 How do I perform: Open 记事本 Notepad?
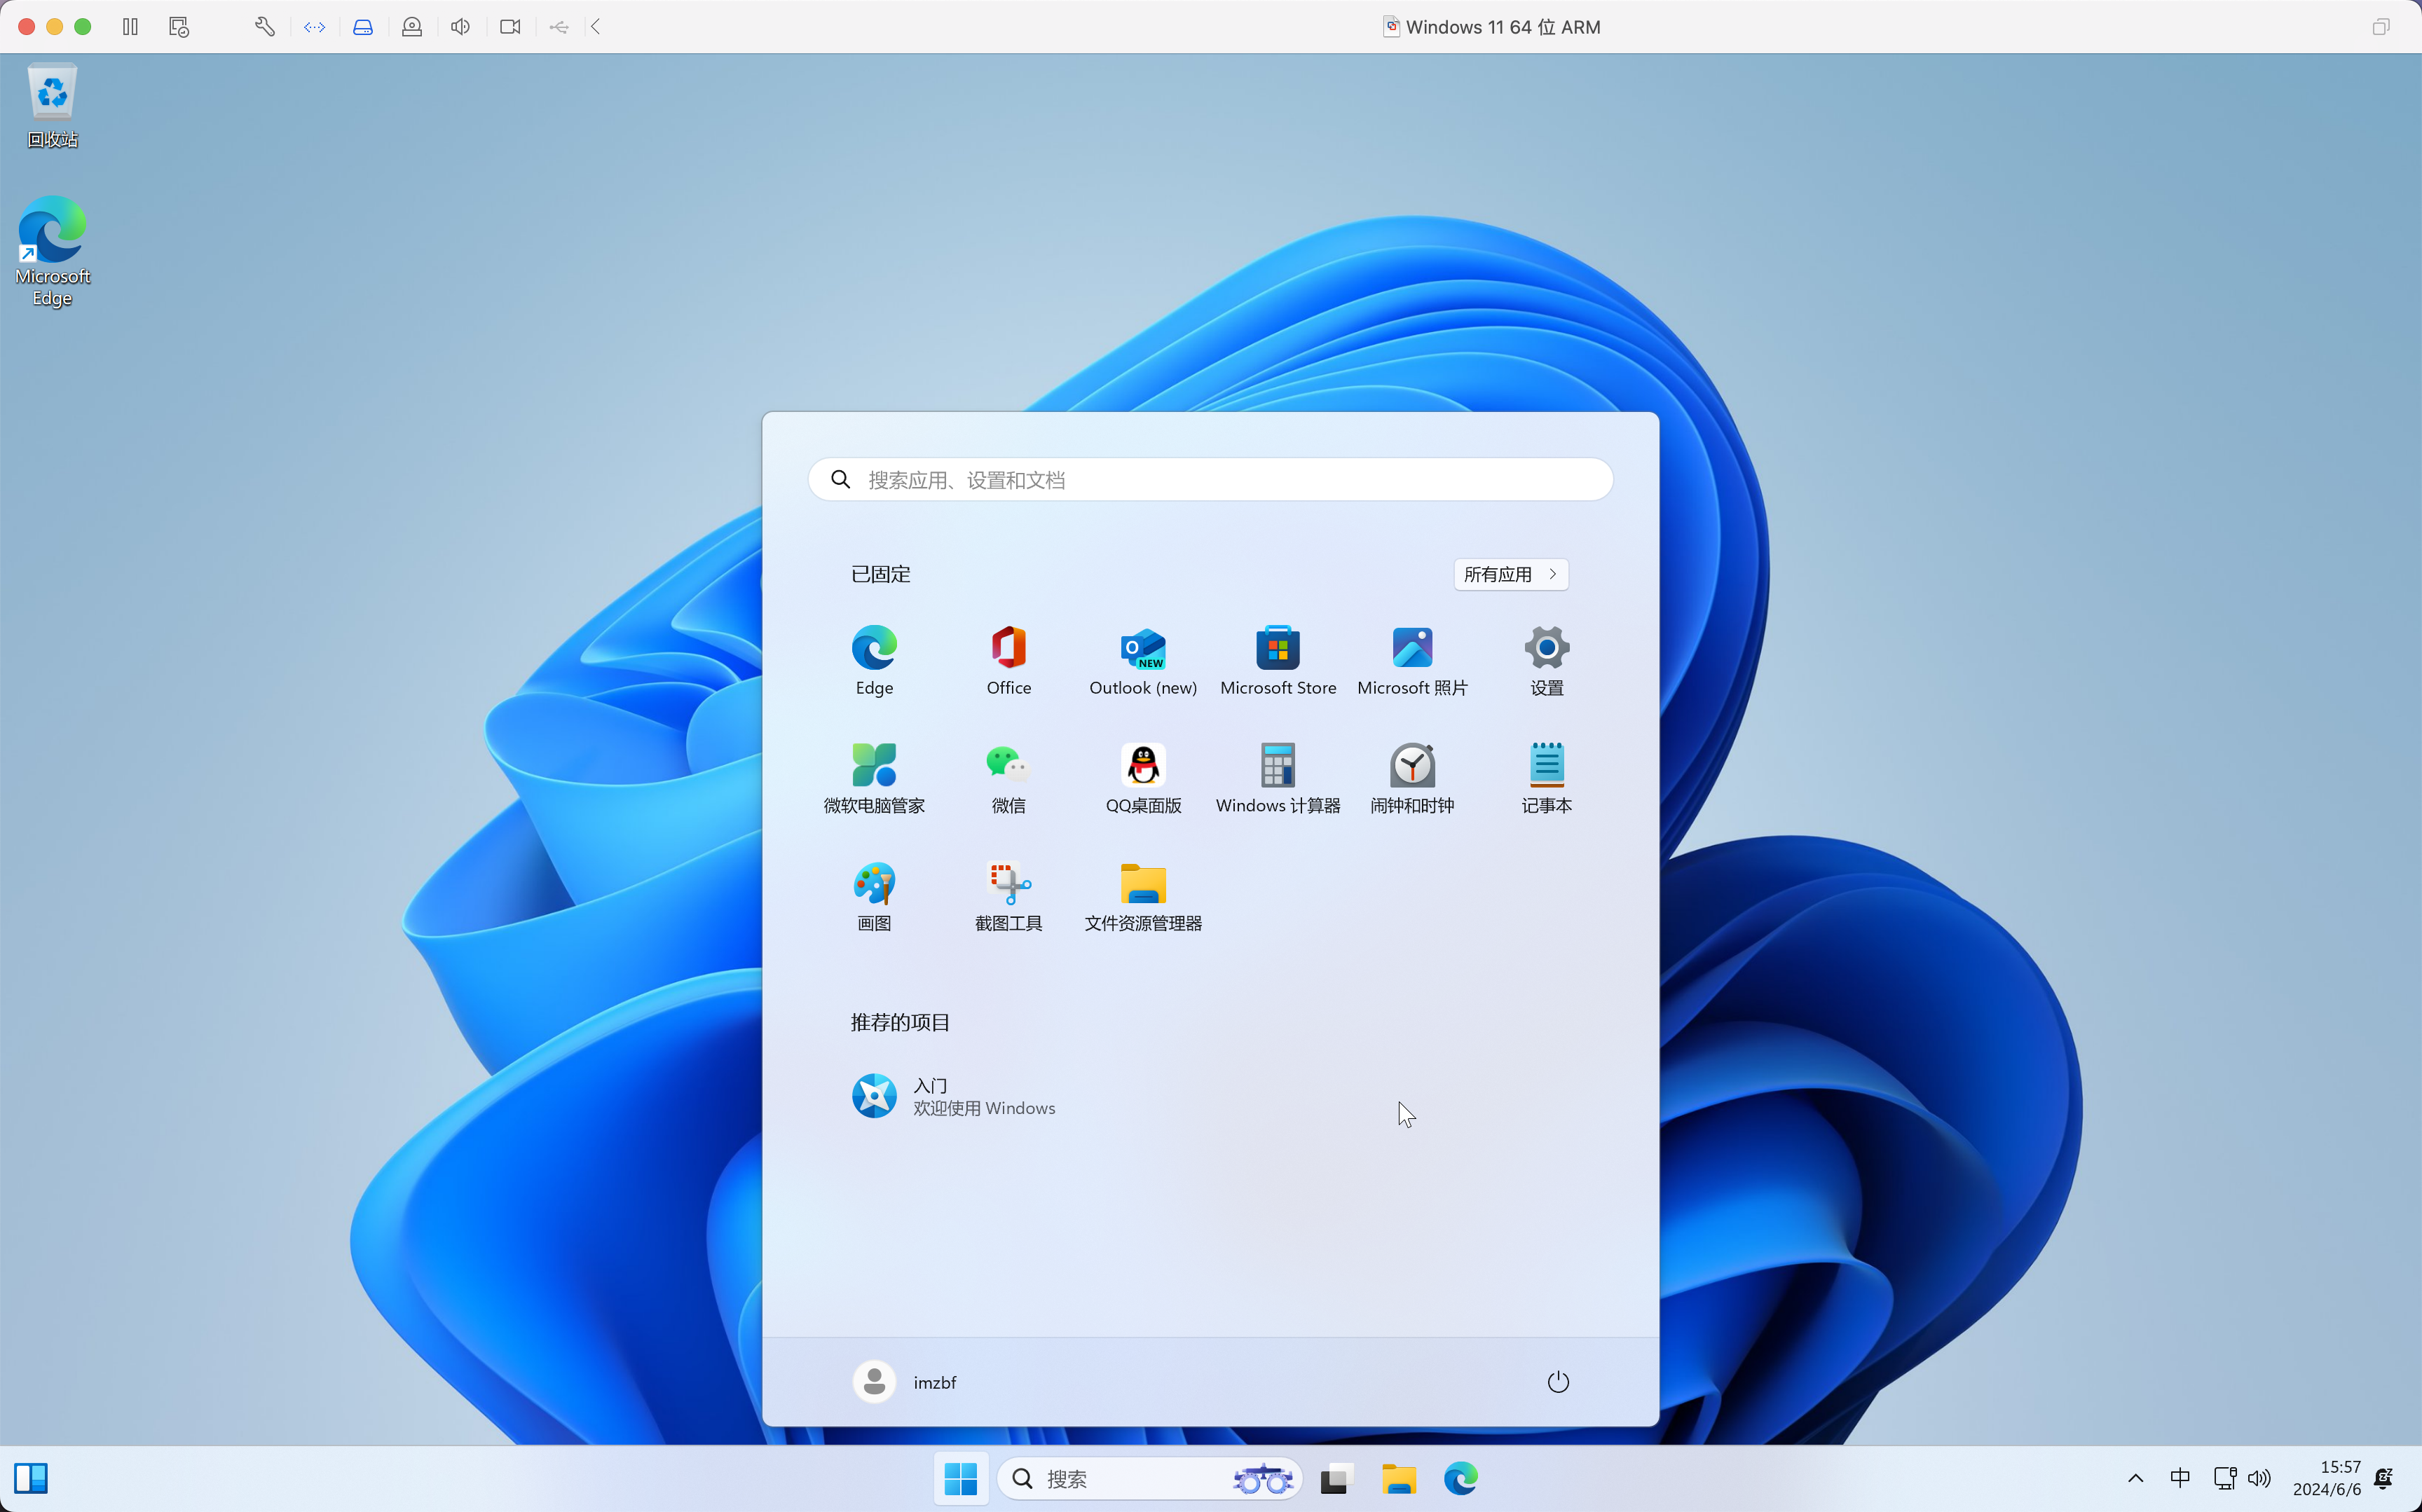1546,778
